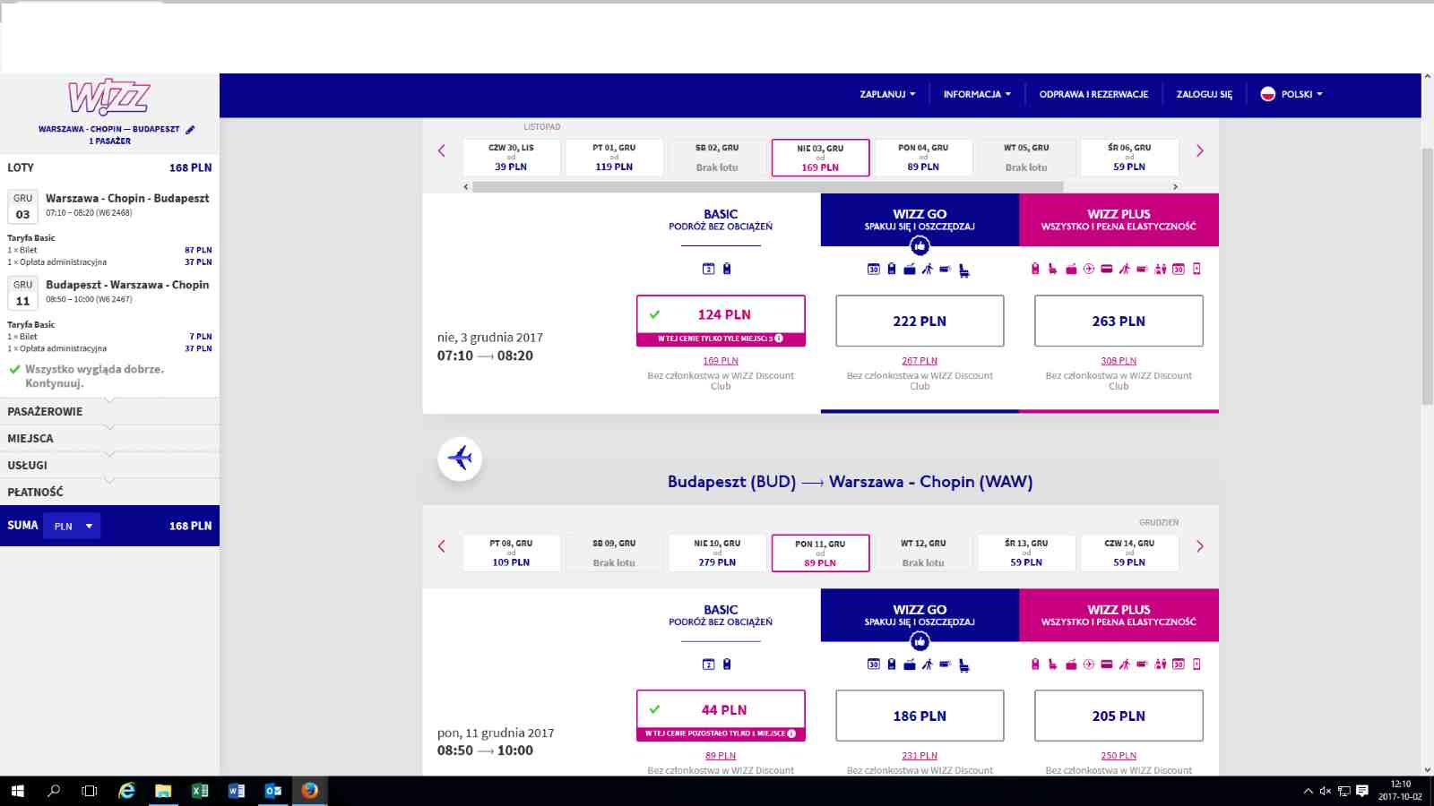Click the two-passengers icon in outbound Wizz Plus
The image size is (1434, 806).
pos(1161,269)
